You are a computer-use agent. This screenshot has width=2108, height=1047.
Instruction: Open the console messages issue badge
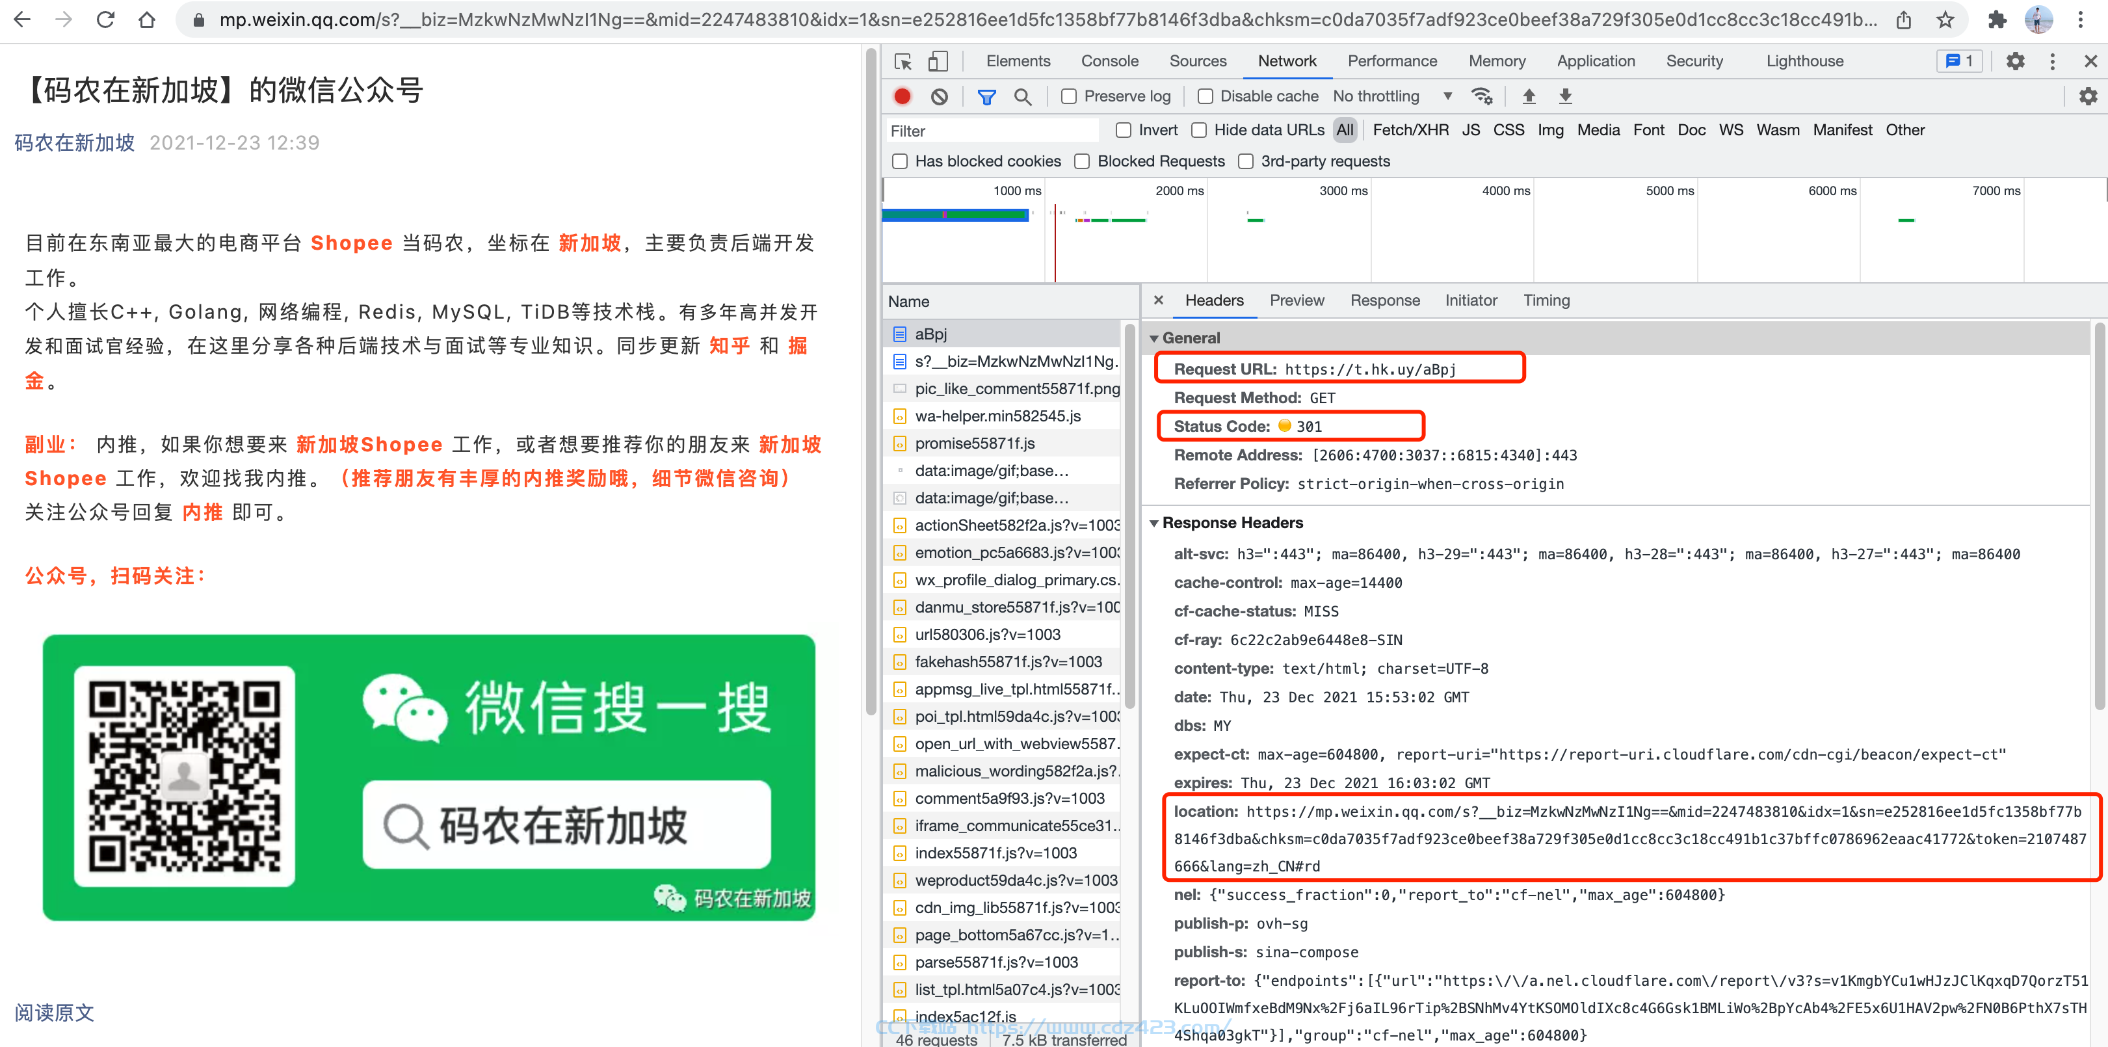(x=1960, y=61)
